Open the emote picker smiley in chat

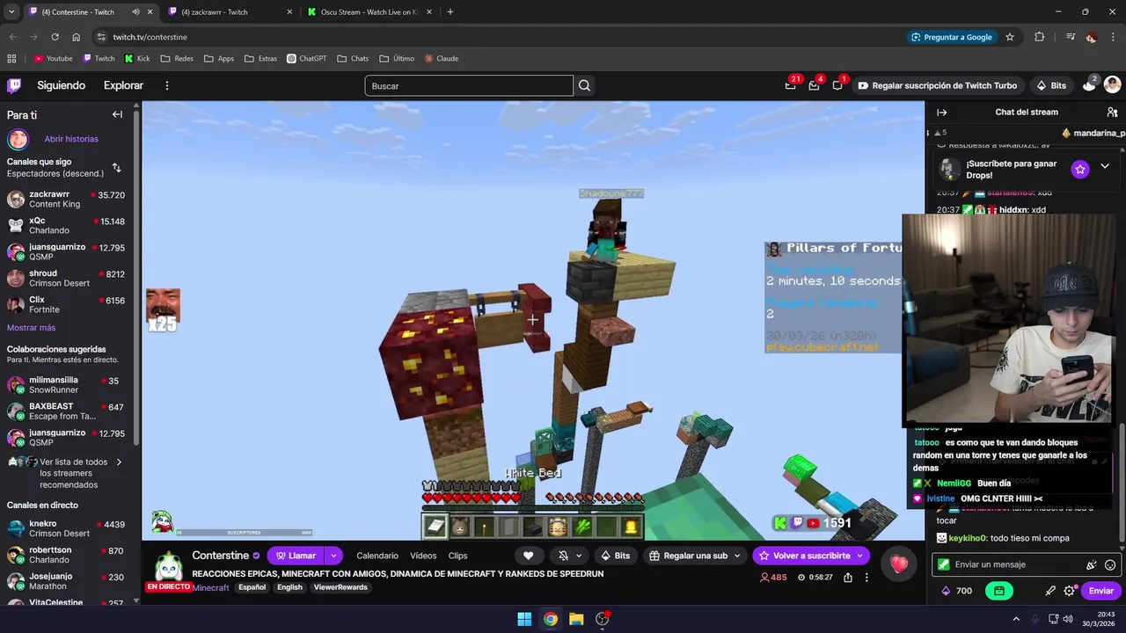point(1109,564)
